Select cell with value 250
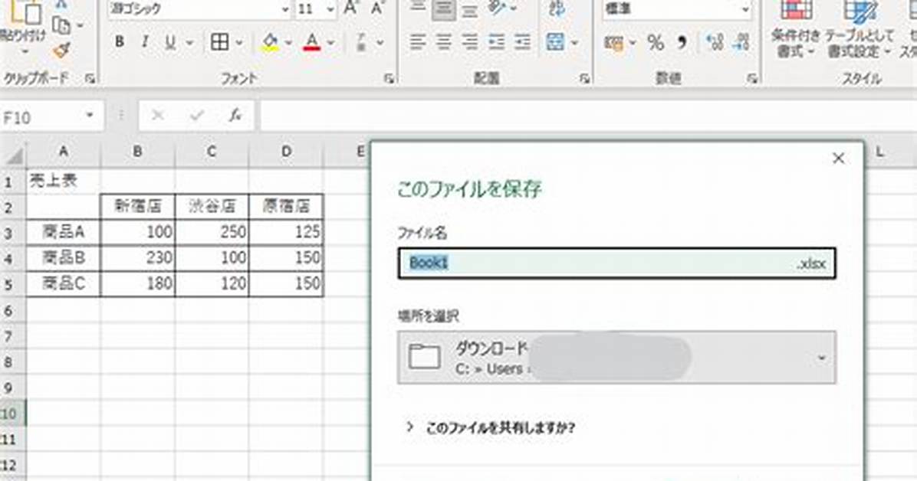Screen dimensions: 917x481 (x=212, y=232)
